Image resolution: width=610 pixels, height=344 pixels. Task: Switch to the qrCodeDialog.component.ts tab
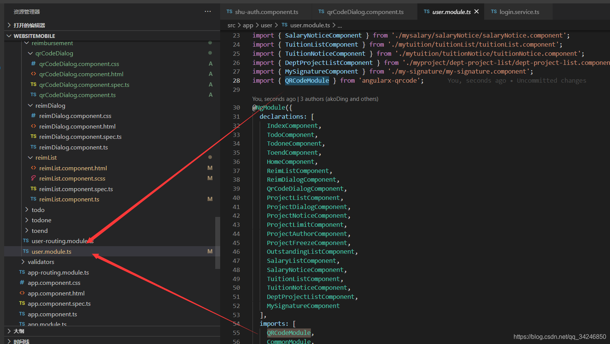pyautogui.click(x=365, y=12)
